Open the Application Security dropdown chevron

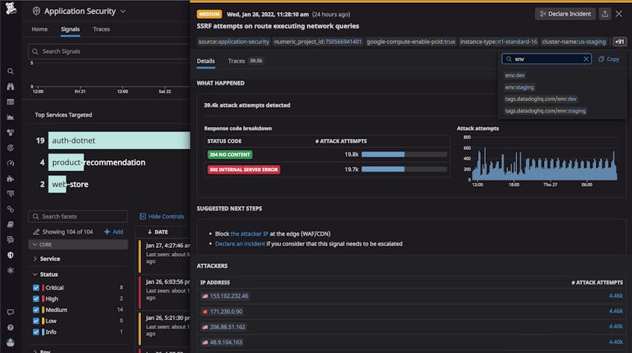tap(123, 11)
